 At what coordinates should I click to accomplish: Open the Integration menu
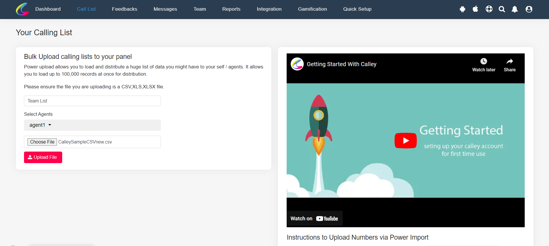tap(269, 9)
